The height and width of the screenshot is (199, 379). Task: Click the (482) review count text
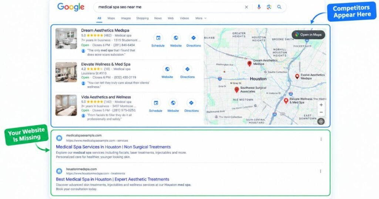tap(108, 36)
